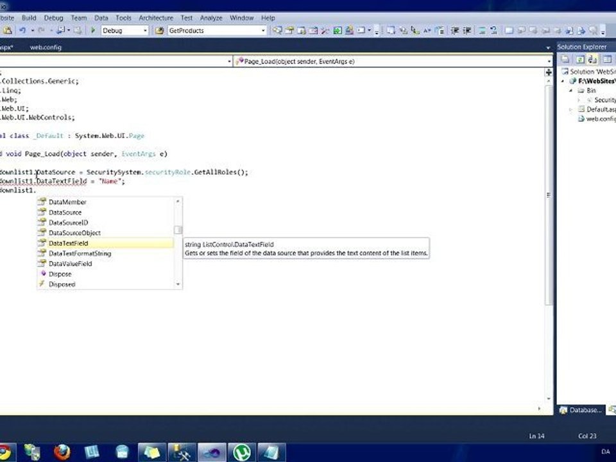The height and width of the screenshot is (462, 616).
Task: Select web.config file in Solution Explorer
Action: (597, 119)
